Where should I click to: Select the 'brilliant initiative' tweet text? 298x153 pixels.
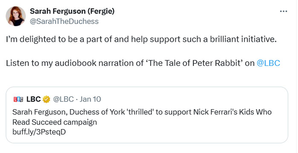click(141, 39)
